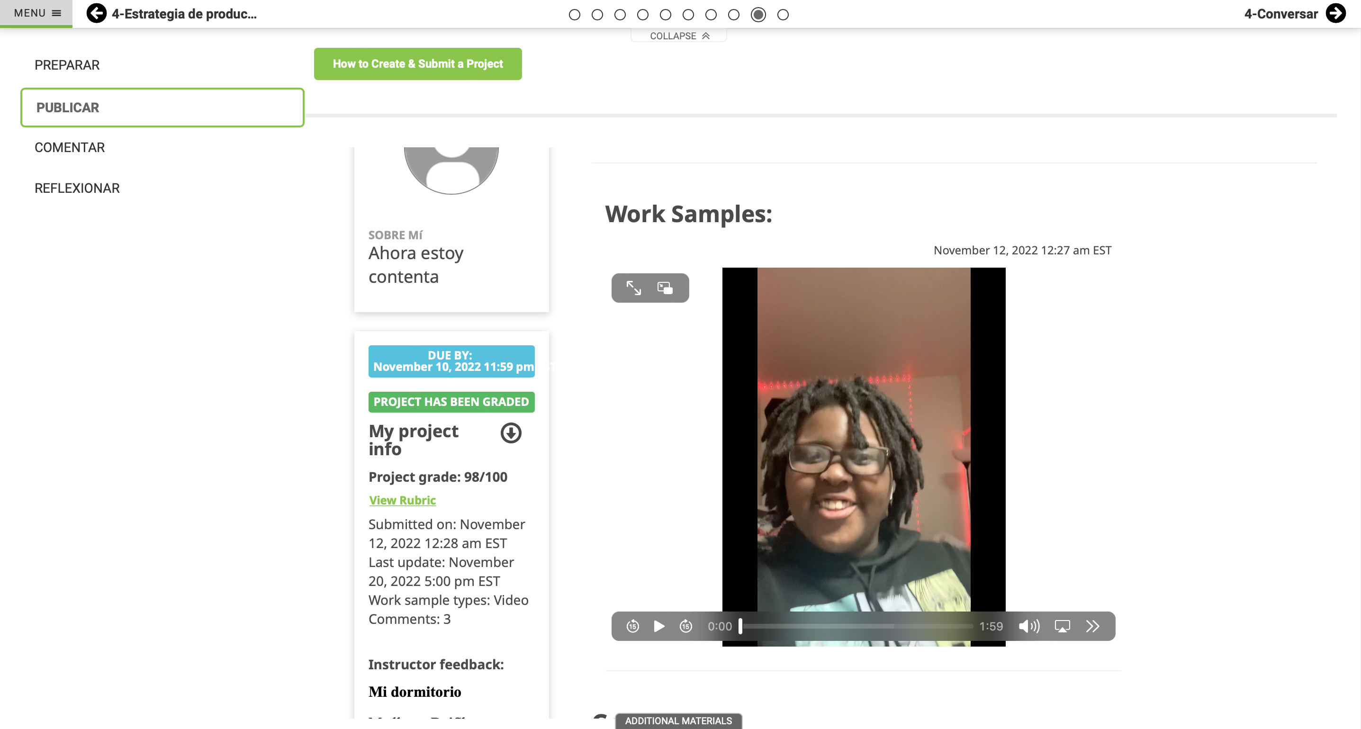Show more video controls chevrons
The height and width of the screenshot is (729, 1361).
[1092, 626]
